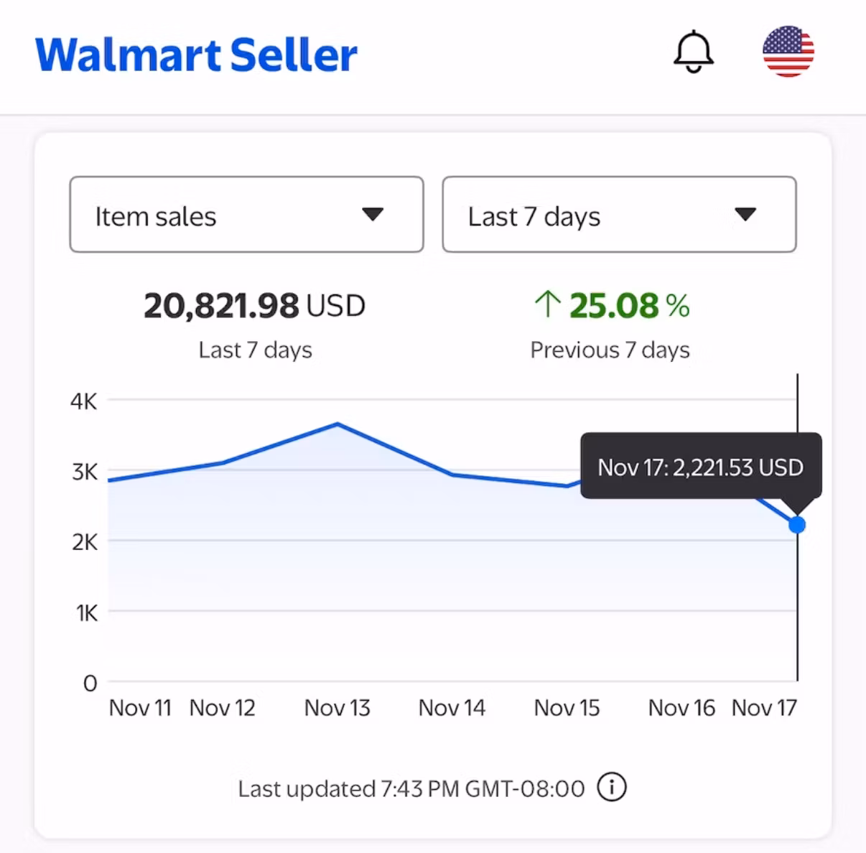Click the Nov 13 peak on chart line
Image resolution: width=866 pixels, height=853 pixels.
(337, 424)
